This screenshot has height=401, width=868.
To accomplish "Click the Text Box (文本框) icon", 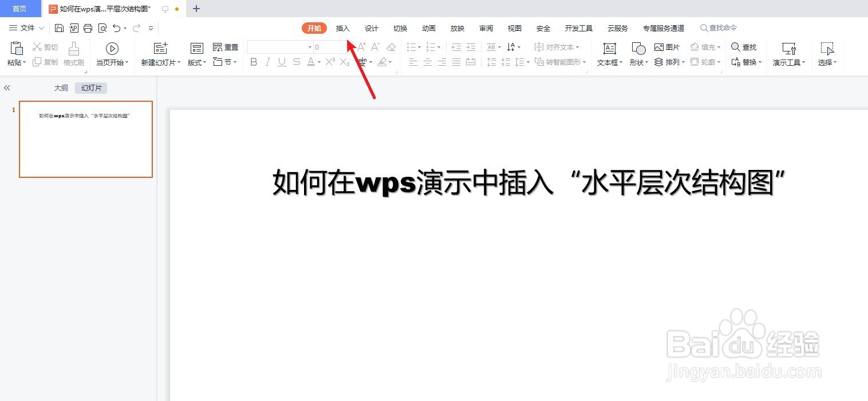I will pyautogui.click(x=610, y=49).
